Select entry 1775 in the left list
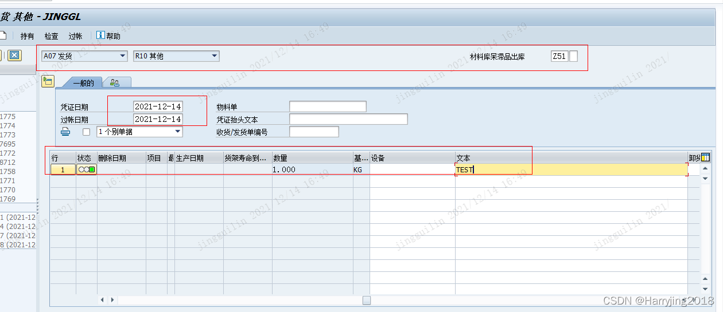The width and height of the screenshot is (723, 312). 8,117
